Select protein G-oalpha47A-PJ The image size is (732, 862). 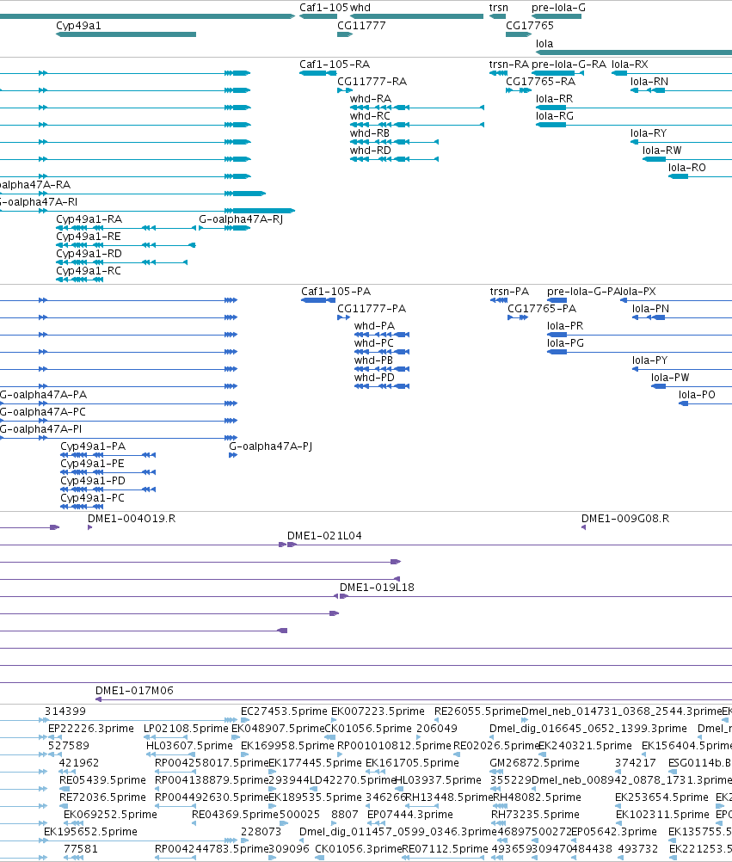[x=233, y=455]
